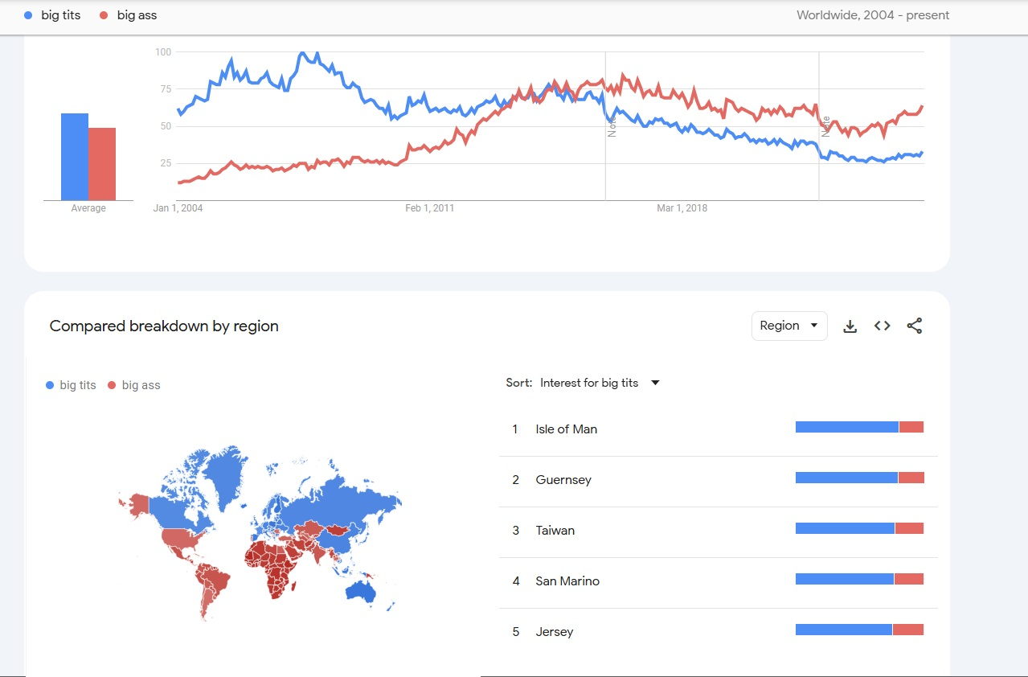Image resolution: width=1028 pixels, height=677 pixels.
Task: Choose San Marino in the region list
Action: 718,581
